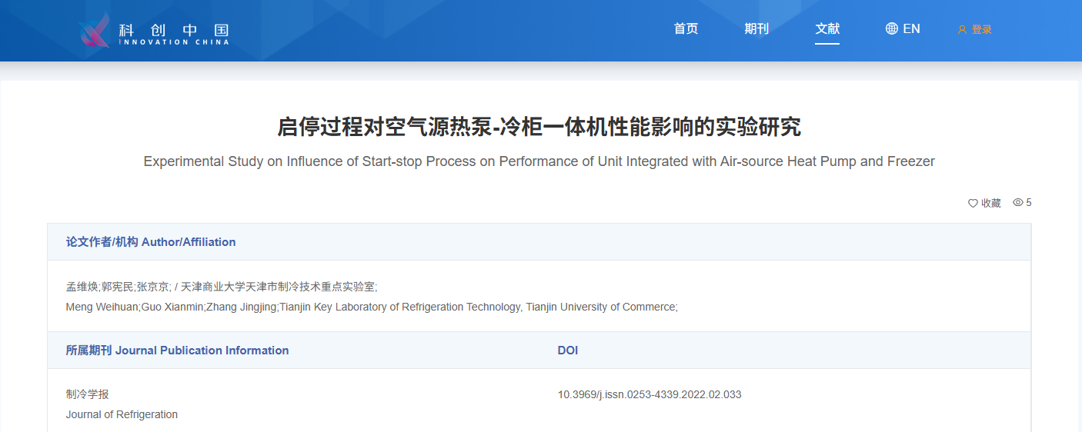Image resolution: width=1082 pixels, height=432 pixels.
Task: Click the English author names Meng Weihuan line
Action: click(x=372, y=307)
